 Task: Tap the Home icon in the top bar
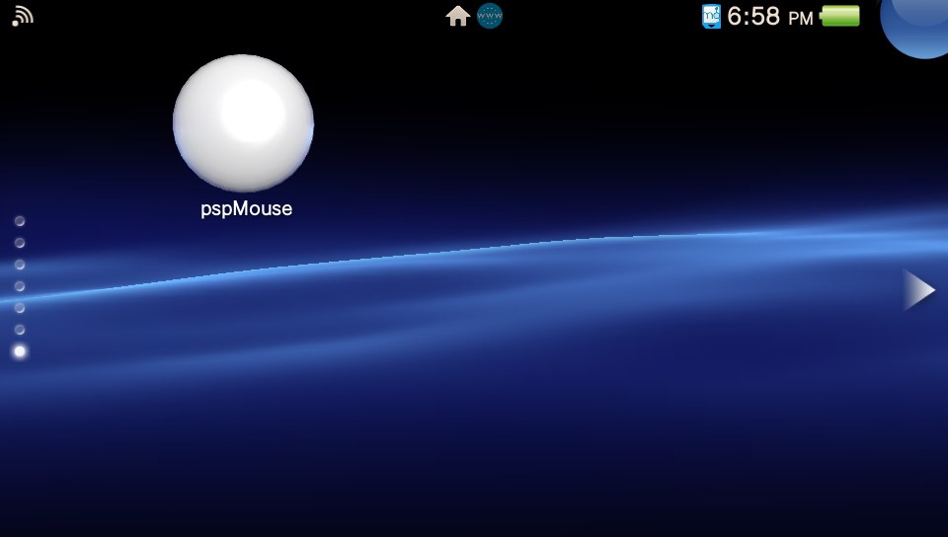tap(457, 16)
